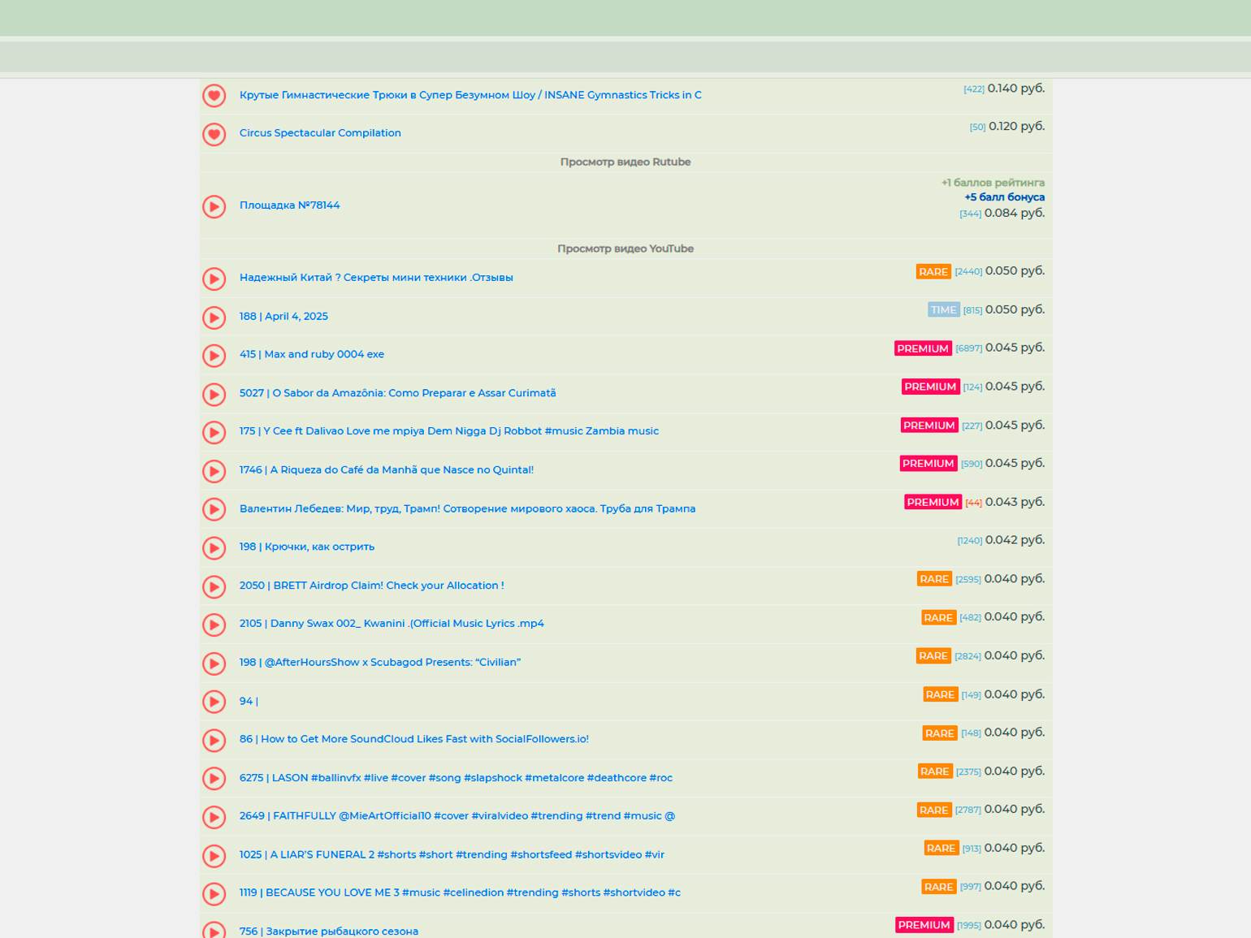
Task: Click PREMIUM badge on Max and ruby row
Action: tap(923, 348)
